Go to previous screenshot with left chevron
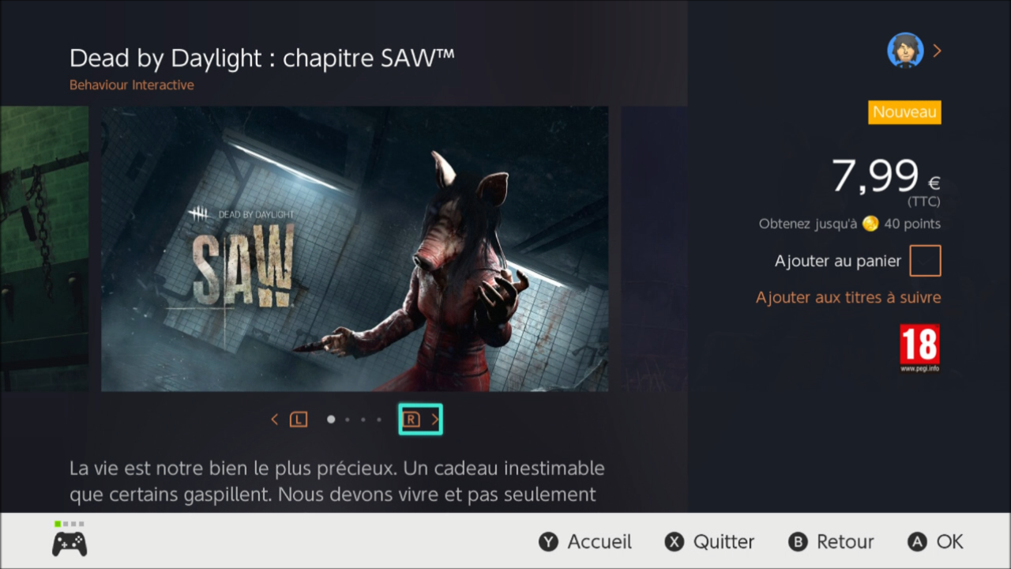 274,420
